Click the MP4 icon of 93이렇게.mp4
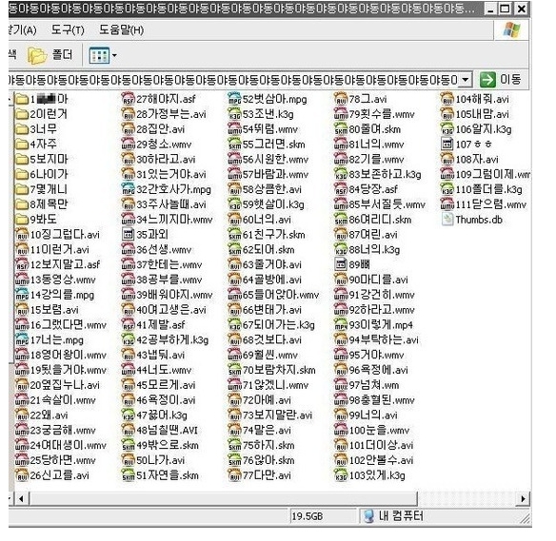556x541 pixels. [x=341, y=324]
